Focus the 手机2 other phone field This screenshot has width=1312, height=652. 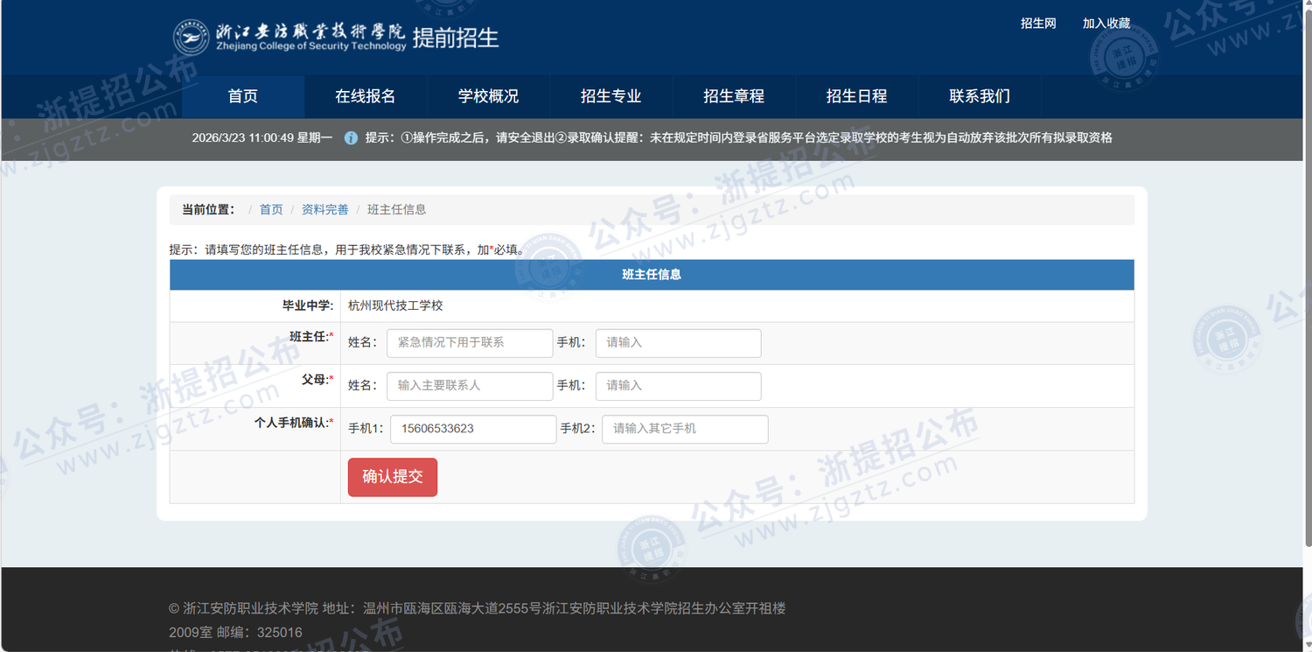pyautogui.click(x=685, y=429)
